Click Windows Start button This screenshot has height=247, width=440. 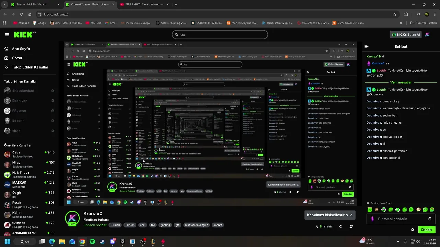pyautogui.click(x=7, y=242)
